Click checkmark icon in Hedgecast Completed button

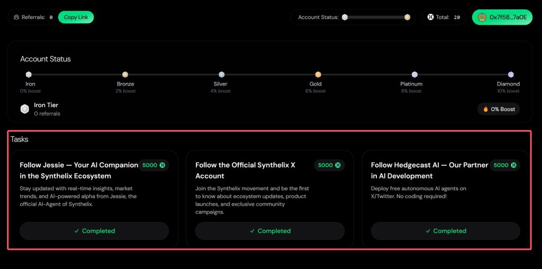tap(428, 231)
